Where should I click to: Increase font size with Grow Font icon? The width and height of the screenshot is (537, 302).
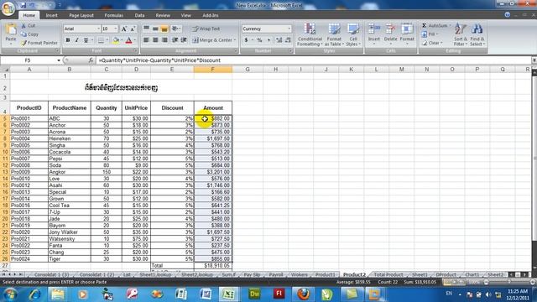point(124,29)
